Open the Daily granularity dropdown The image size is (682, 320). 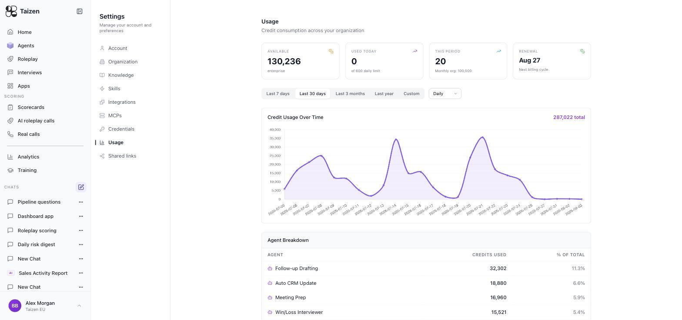[x=445, y=94]
